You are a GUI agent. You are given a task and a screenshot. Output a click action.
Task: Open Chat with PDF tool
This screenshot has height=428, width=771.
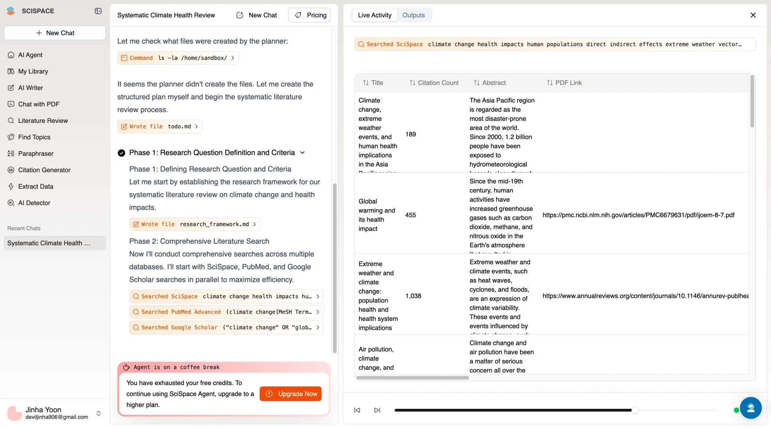(55, 104)
